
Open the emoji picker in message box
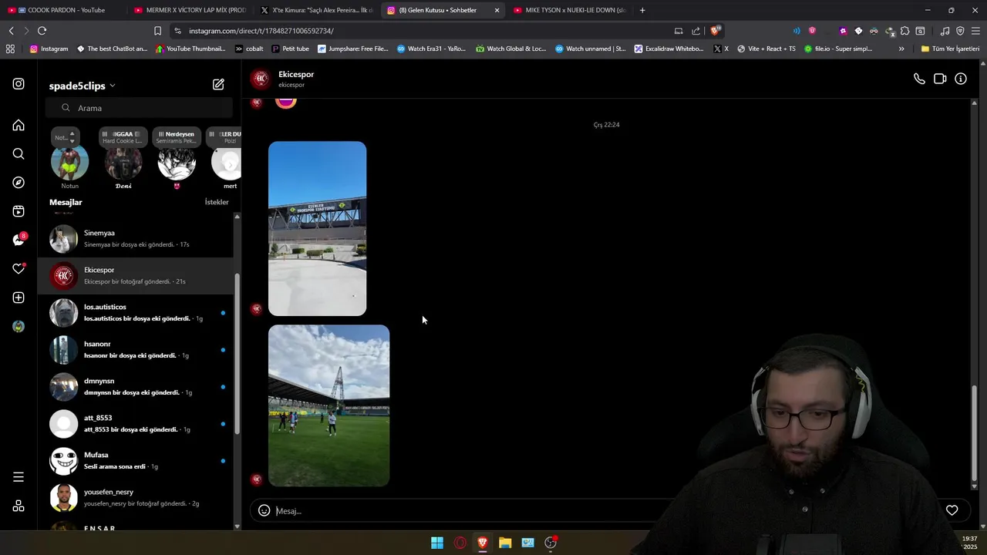pos(264,510)
